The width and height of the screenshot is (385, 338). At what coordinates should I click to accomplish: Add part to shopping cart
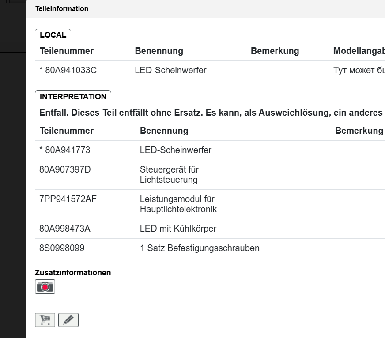[45, 320]
